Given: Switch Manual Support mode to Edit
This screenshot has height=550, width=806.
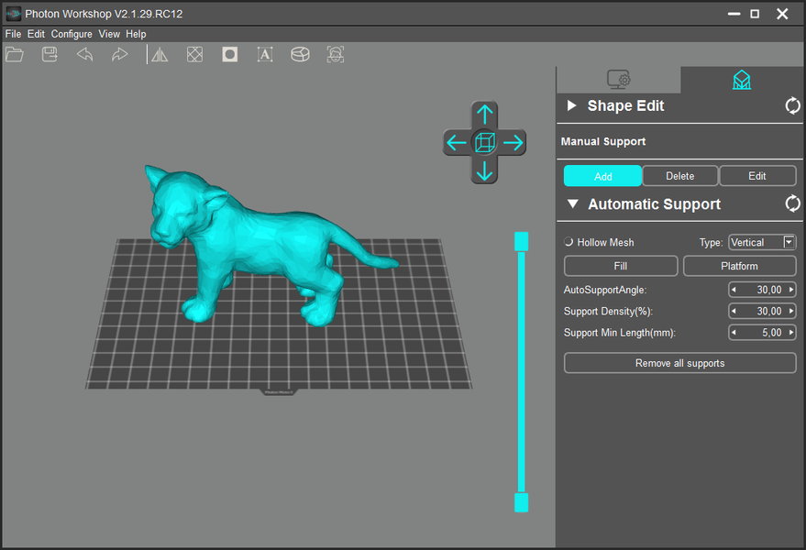Looking at the screenshot, I should (756, 176).
